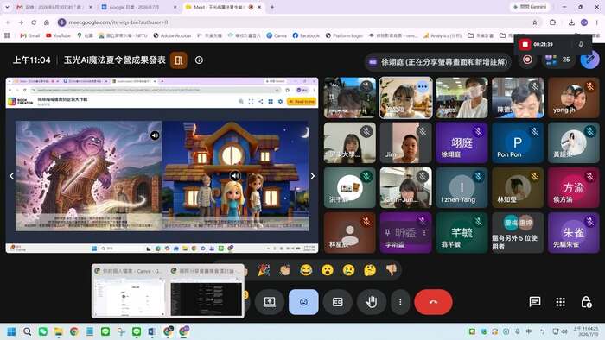This screenshot has width=605, height=340.
Task: Play audio on the purple monster page
Action: 155,135
